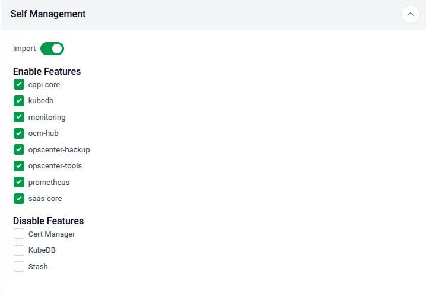Toggle the Import switch off

click(x=52, y=49)
